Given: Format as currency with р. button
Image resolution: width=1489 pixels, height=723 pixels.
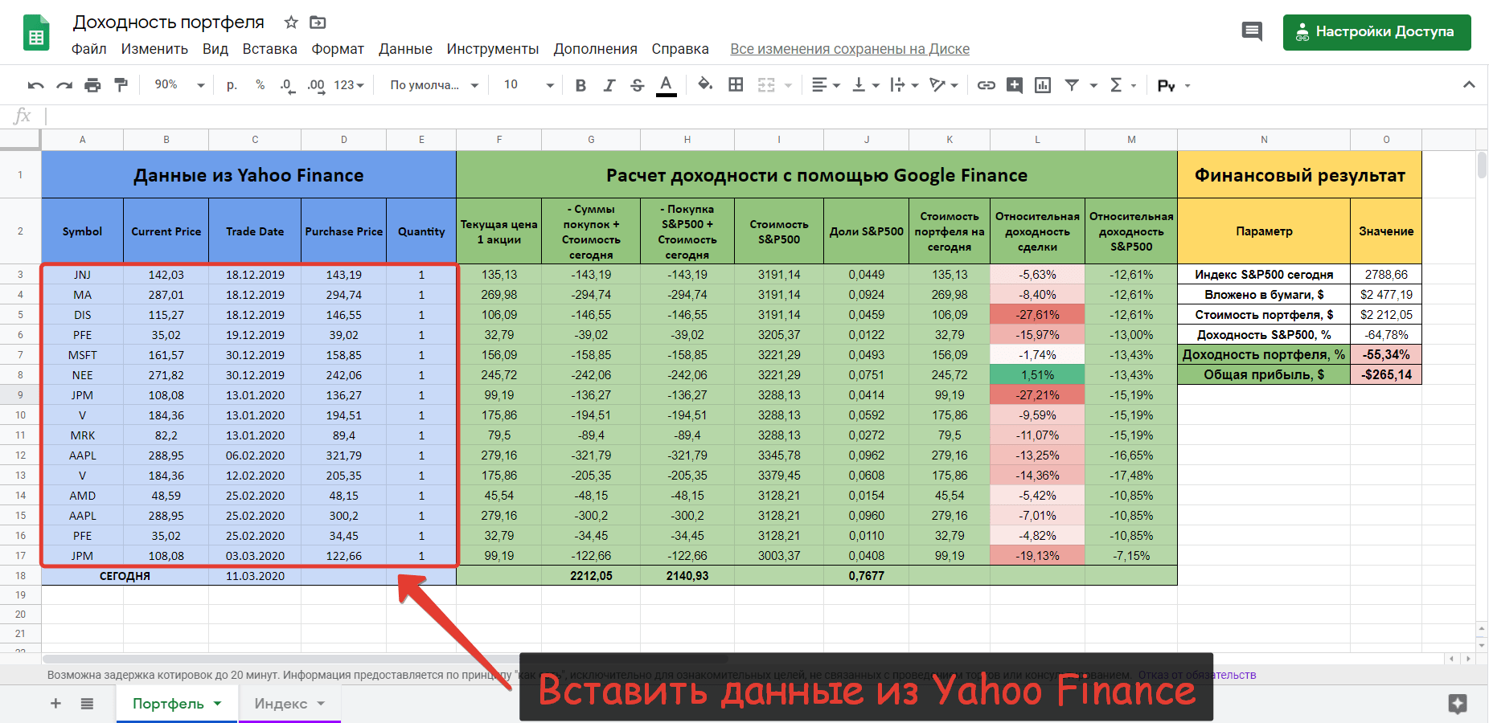Looking at the screenshot, I should [x=232, y=85].
